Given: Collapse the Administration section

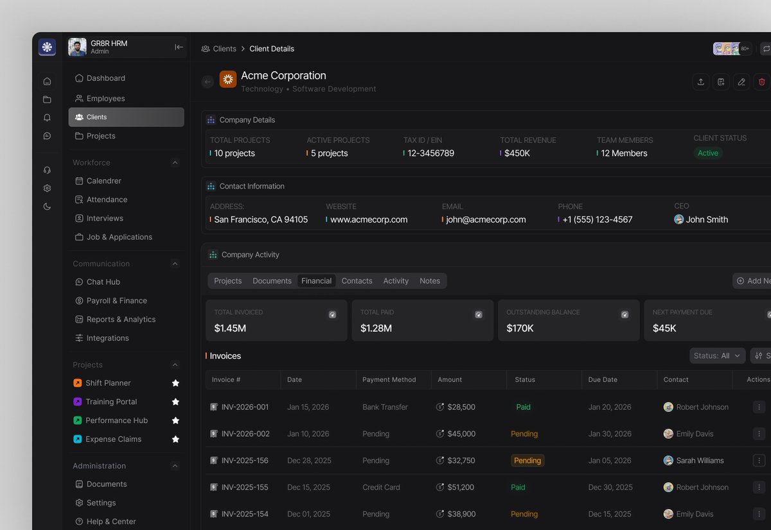Looking at the screenshot, I should click(x=175, y=466).
